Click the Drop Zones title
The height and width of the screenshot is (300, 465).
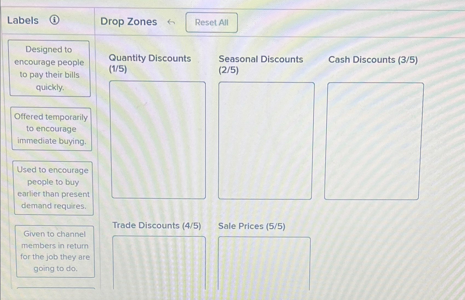(x=129, y=22)
